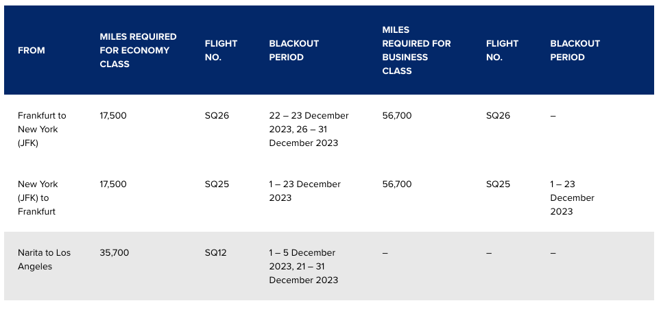Click the economy SQ25 flight number
Screen dimensions: 661x314
[x=217, y=184]
